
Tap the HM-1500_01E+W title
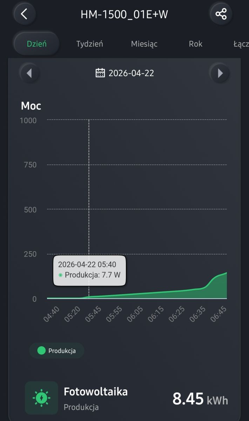[124, 14]
